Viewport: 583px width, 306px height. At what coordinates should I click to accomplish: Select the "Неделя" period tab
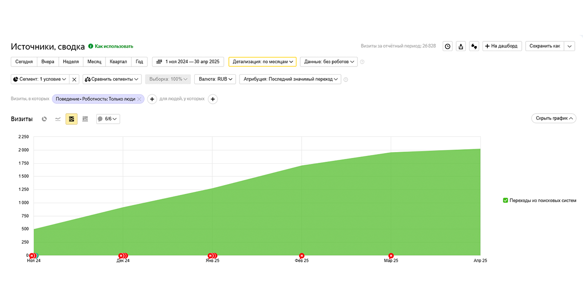coord(71,62)
